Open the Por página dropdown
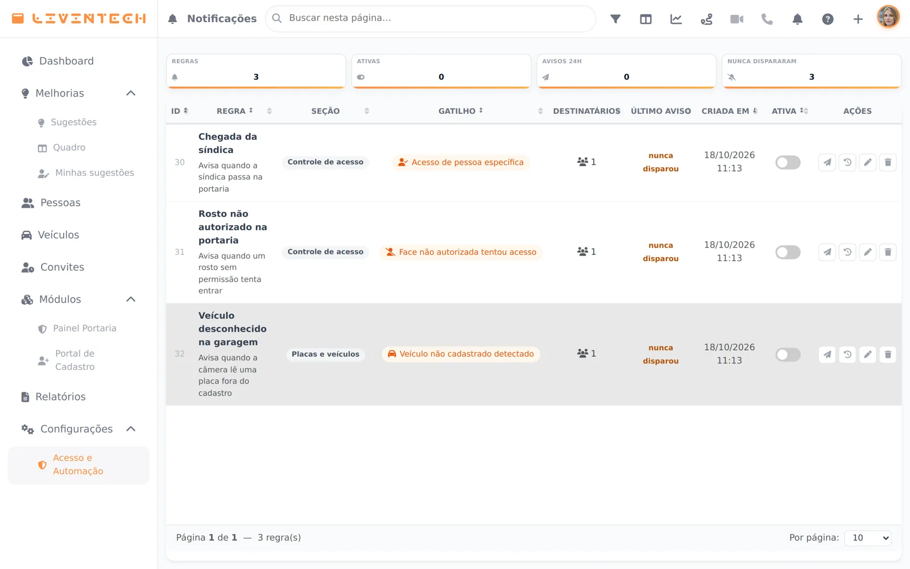The width and height of the screenshot is (910, 569). [x=867, y=538]
